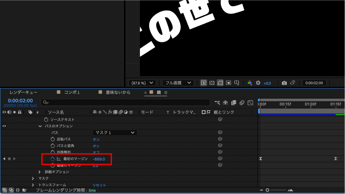
Task: Go to next 最初のマージン keyframe arrow
Action: (14, 159)
